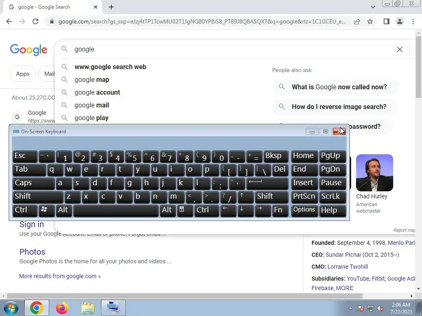Bookmark this page with the star icon
Image resolution: width=422 pixels, height=316 pixels.
tap(370, 21)
